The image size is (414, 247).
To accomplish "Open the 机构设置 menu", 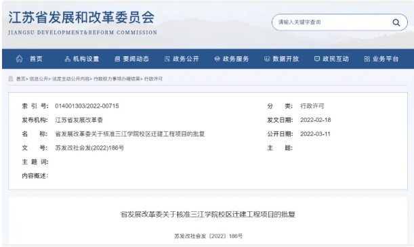I will pos(86,59).
